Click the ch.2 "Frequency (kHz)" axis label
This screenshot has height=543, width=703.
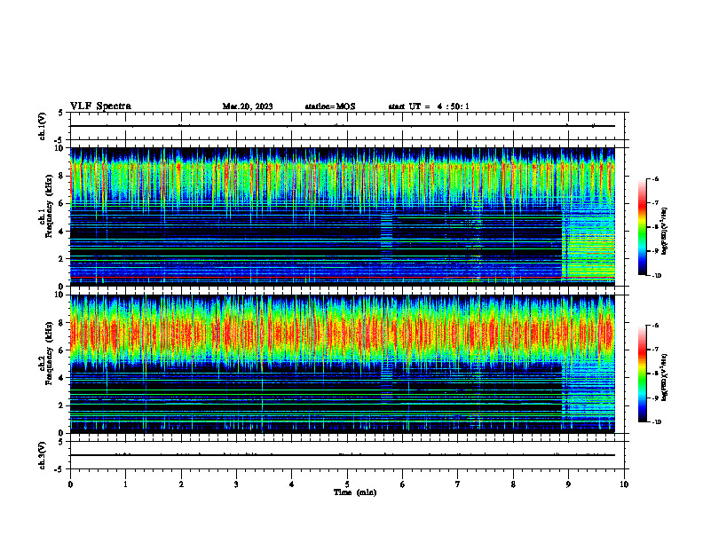coord(49,353)
